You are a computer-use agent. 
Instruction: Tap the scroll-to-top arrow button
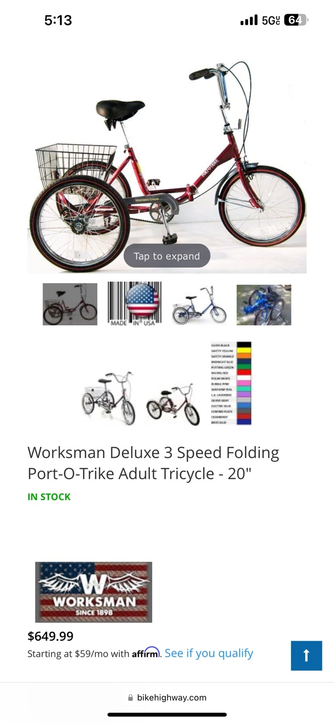tap(306, 655)
